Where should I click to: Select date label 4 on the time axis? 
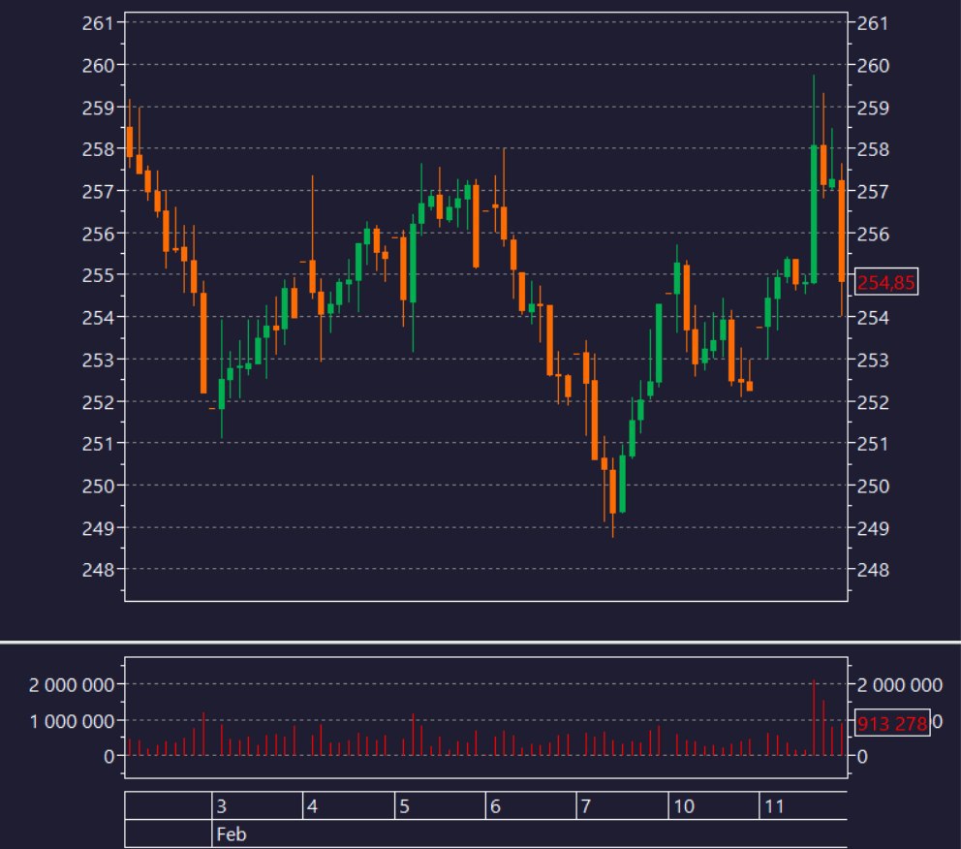(x=313, y=806)
